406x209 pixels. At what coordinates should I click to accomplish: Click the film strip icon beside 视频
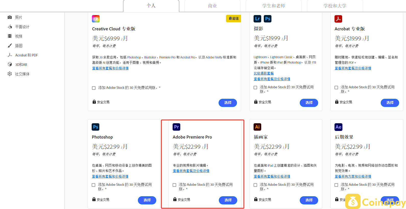point(10,36)
